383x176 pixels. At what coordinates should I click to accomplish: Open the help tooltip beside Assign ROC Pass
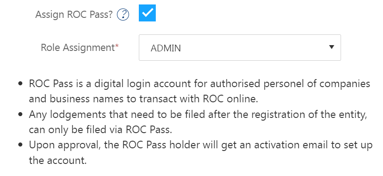[x=123, y=15]
